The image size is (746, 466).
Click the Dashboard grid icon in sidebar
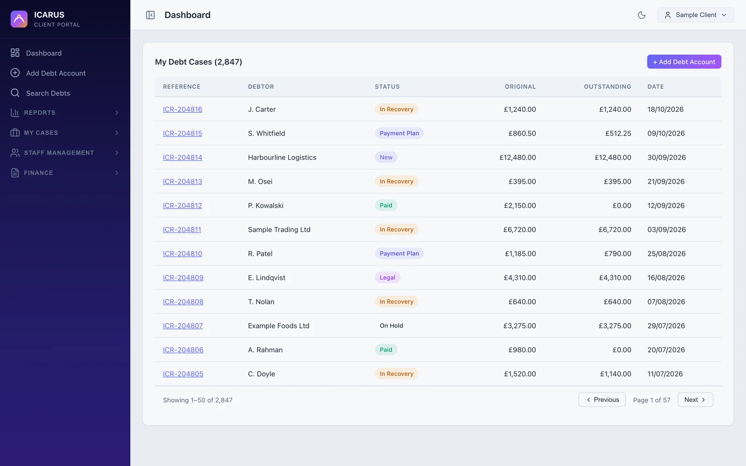click(15, 53)
